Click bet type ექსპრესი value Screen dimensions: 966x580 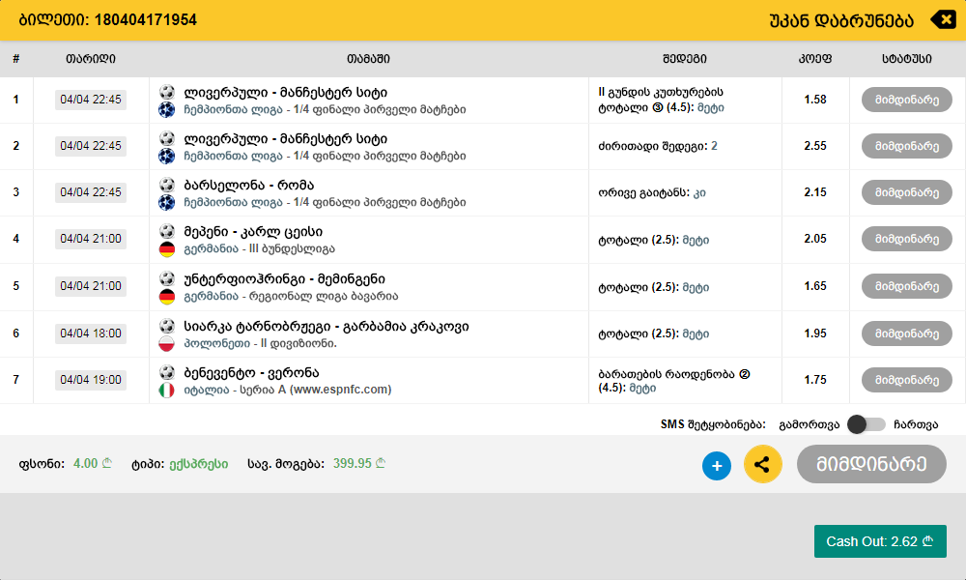199,464
